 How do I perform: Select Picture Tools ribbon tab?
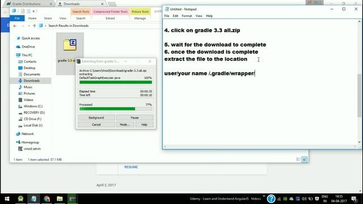pyautogui.click(x=140, y=11)
